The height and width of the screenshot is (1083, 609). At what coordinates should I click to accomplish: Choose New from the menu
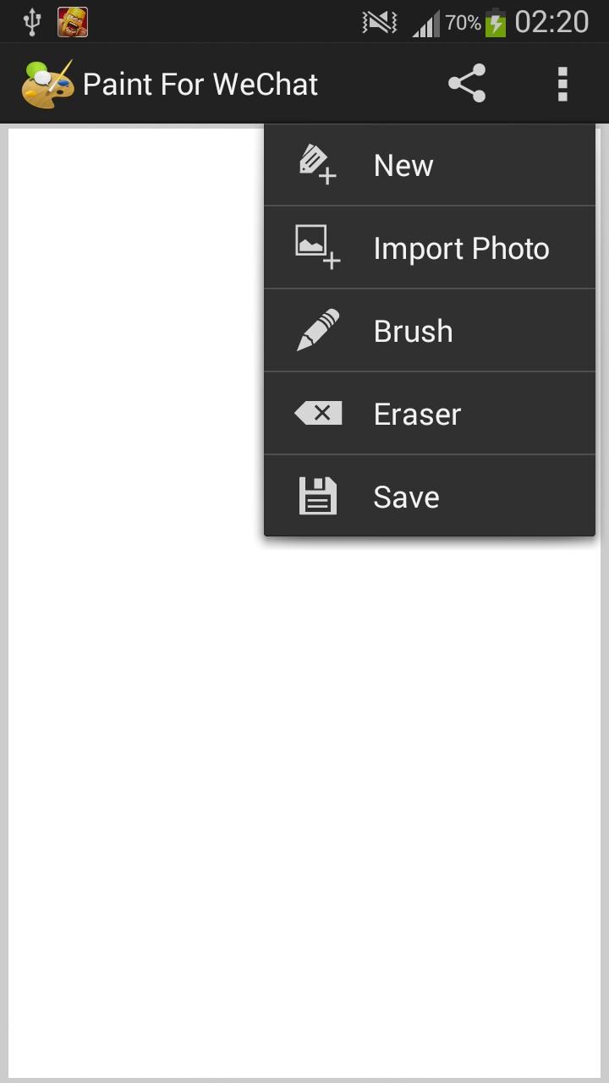(403, 164)
